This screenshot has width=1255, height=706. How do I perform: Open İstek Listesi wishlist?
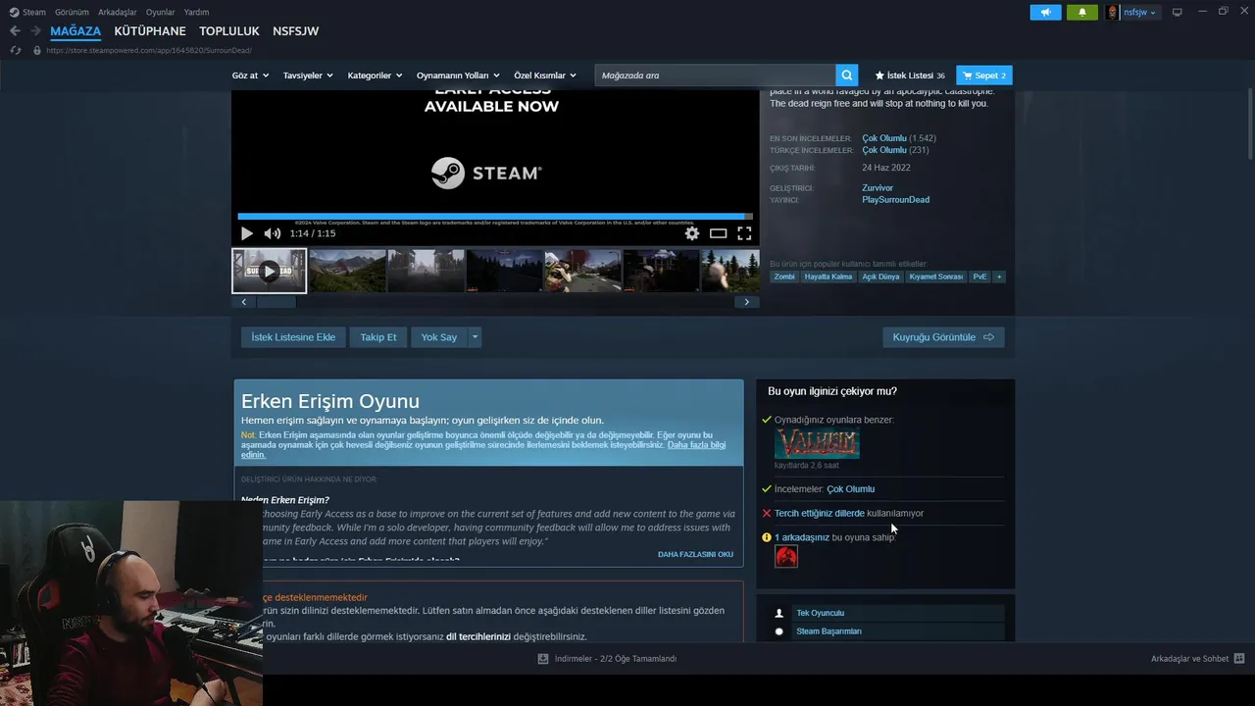pyautogui.click(x=910, y=76)
